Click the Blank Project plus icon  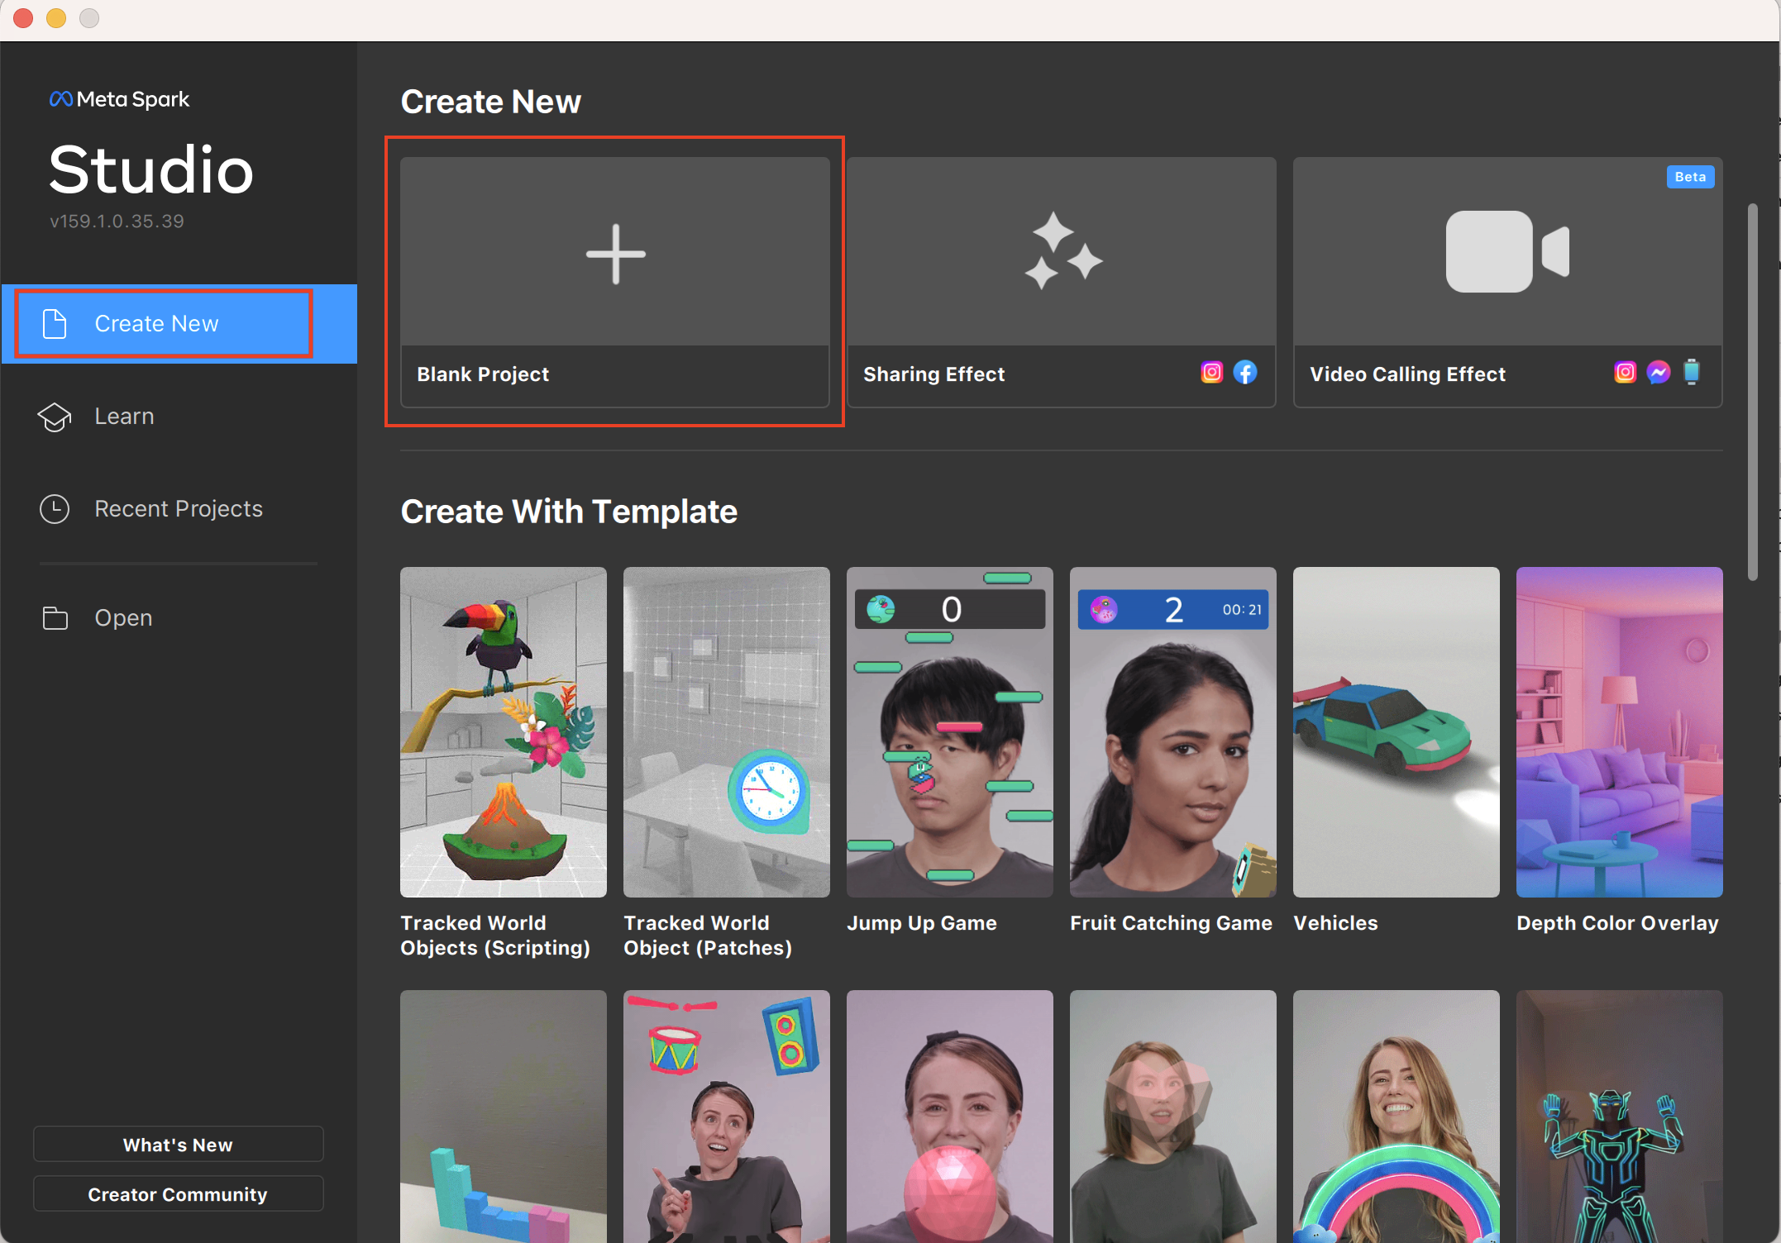coord(615,254)
